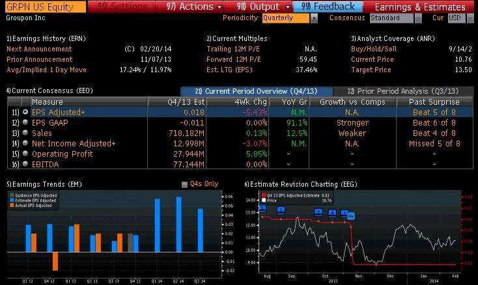Click the Past Surprise column header
Image resolution: width=478 pixels, height=285 pixels.
pos(434,102)
